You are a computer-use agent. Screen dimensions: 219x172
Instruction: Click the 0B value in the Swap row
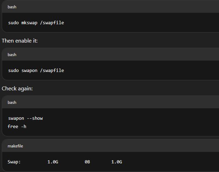click(x=87, y=162)
